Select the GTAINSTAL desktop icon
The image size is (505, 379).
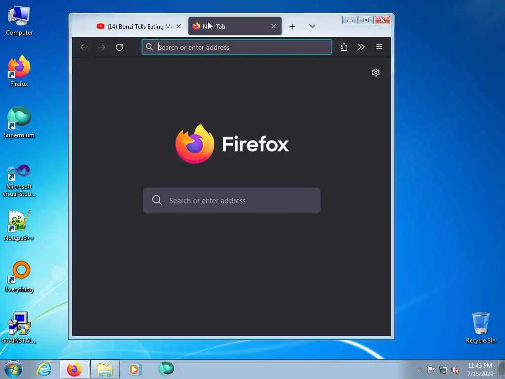(19, 328)
